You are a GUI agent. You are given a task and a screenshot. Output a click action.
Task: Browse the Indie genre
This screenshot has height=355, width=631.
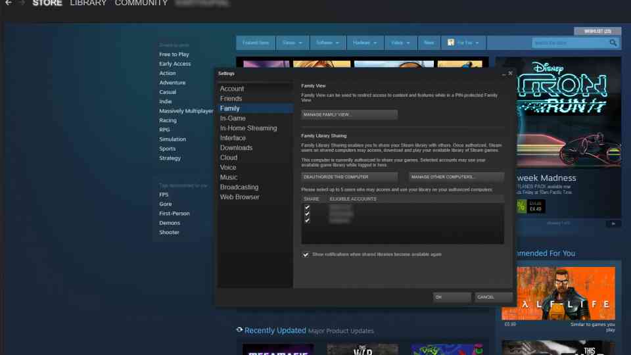166,101
